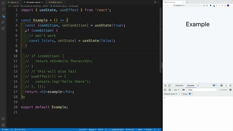The width and height of the screenshot is (233, 131).
Task: Open a new browser tab
Action: coord(187,2)
